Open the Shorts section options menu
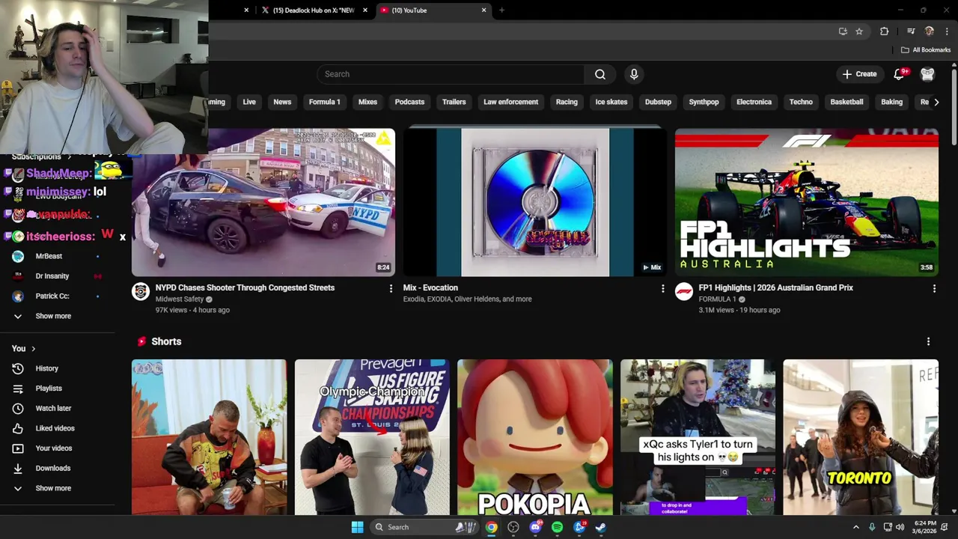Image resolution: width=958 pixels, height=539 pixels. 928,341
